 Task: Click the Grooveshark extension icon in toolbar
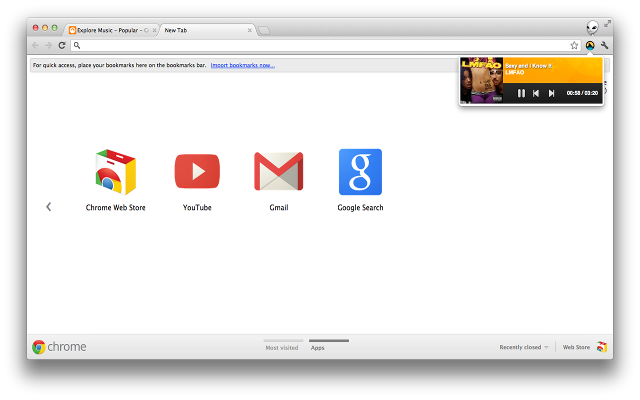coord(590,45)
